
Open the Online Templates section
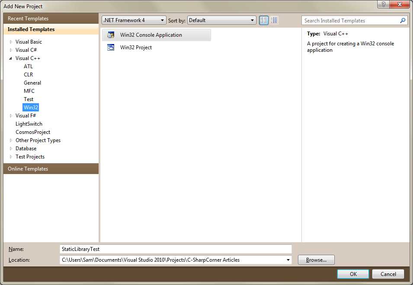[51, 168]
